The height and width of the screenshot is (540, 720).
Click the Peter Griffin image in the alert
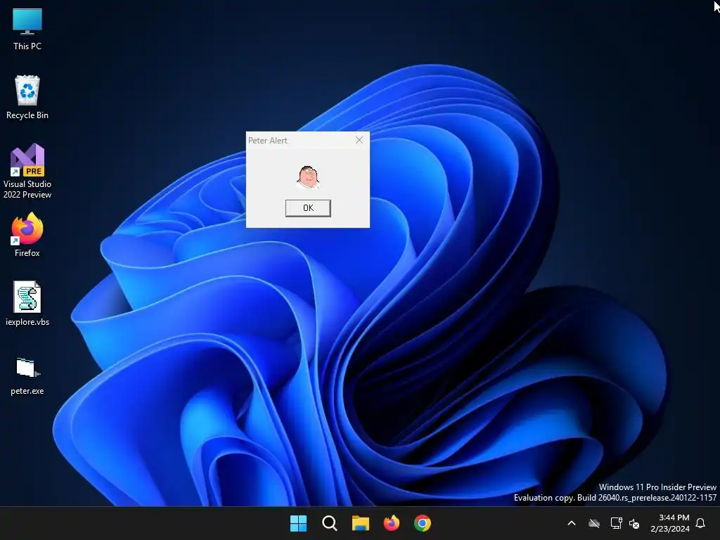(308, 176)
